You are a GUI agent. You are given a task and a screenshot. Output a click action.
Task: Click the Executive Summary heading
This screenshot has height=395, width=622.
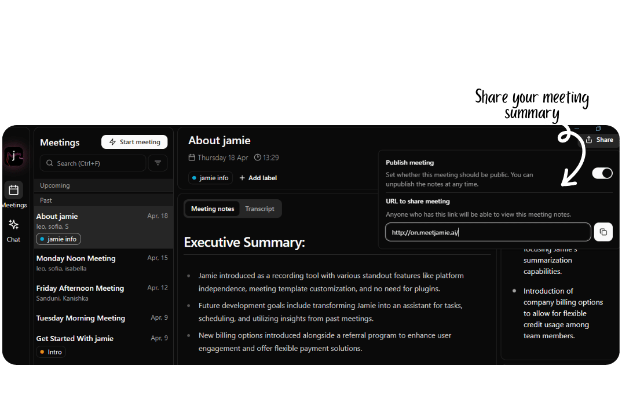244,242
